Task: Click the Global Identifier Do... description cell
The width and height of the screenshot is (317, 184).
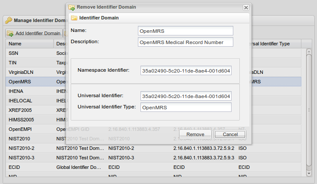Action: [x=78, y=167]
